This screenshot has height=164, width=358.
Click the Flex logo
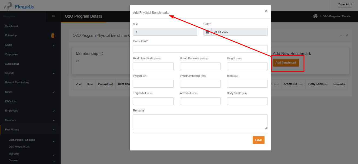pos(19,6)
